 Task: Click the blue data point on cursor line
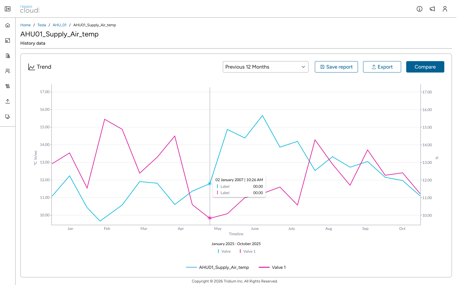[210, 184]
